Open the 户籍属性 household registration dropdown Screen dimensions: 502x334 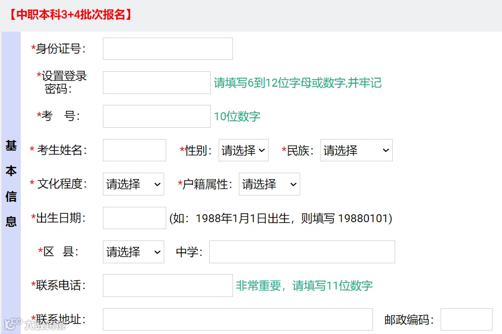coord(269,184)
